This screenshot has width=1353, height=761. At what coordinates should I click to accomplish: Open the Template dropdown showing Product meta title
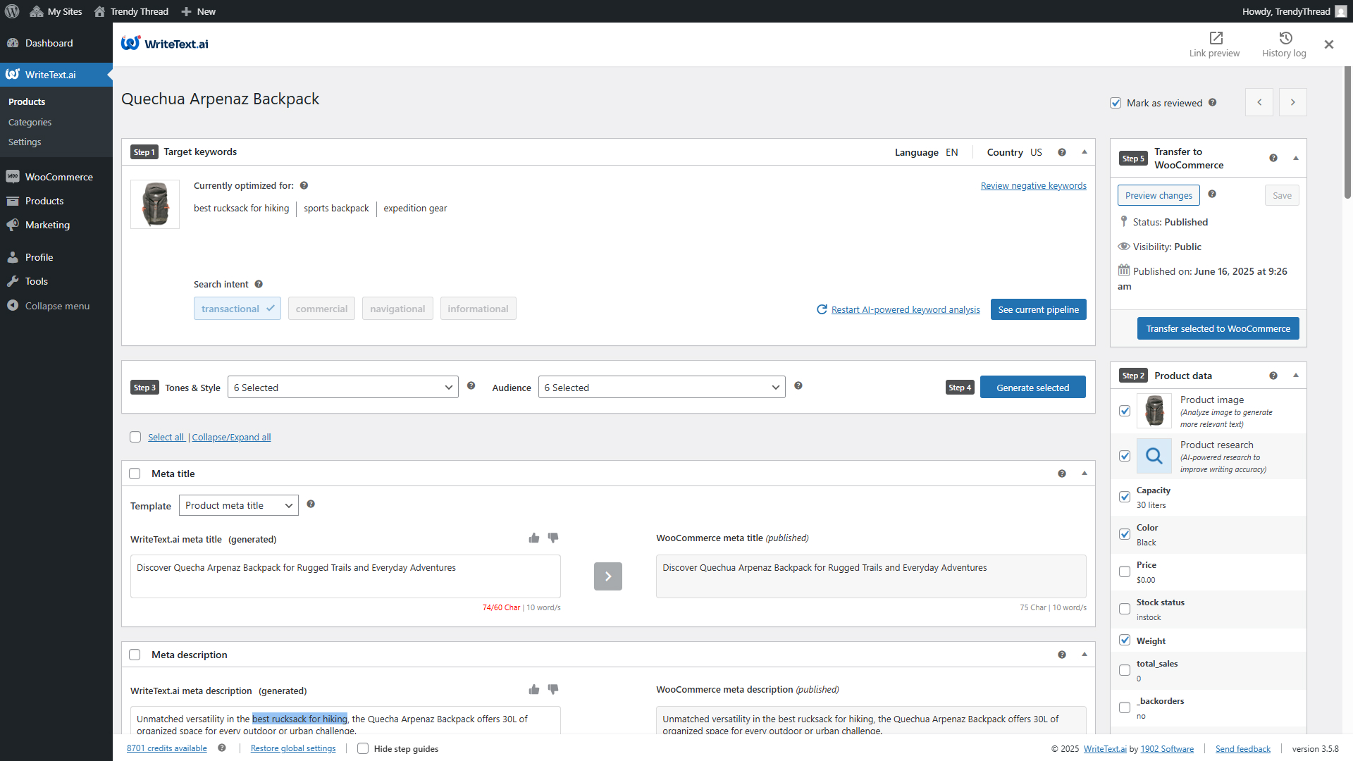click(x=238, y=505)
